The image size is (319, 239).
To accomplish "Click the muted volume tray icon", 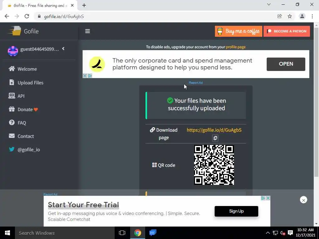I will coord(283,233).
